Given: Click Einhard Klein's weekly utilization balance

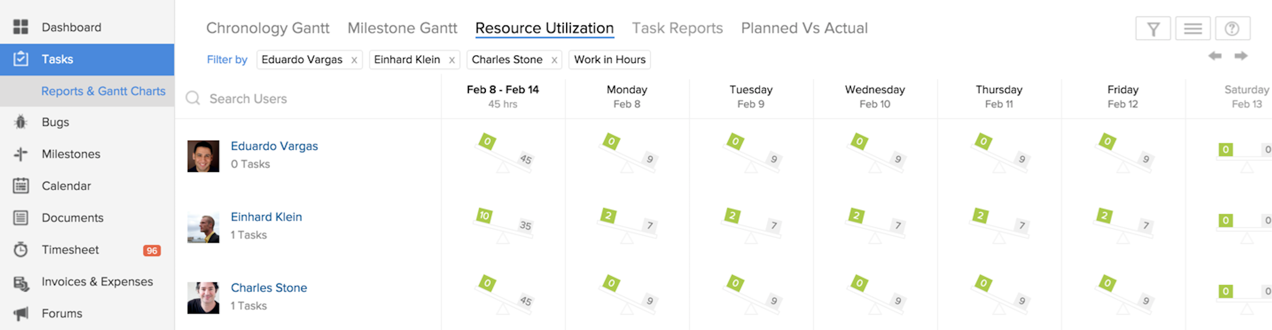Looking at the screenshot, I should click(503, 225).
